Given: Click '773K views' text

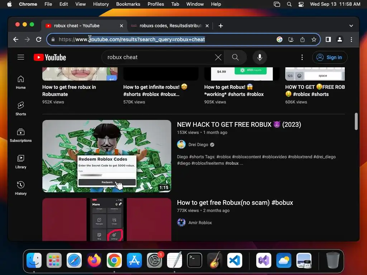Looking at the screenshot, I should (188, 211).
